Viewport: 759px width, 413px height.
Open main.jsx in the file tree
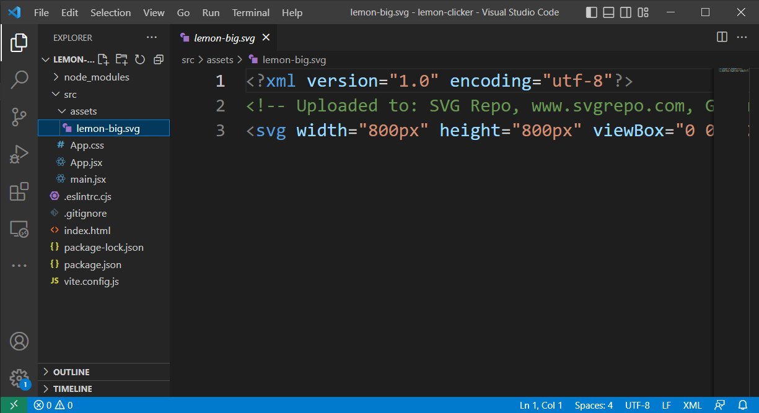click(x=103, y=180)
